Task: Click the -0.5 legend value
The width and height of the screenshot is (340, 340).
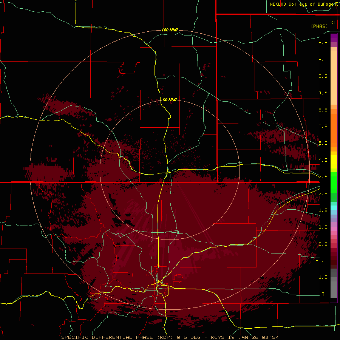Action: (321, 261)
